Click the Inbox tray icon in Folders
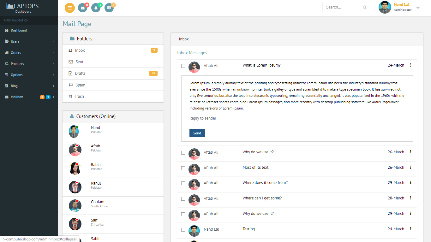Image resolution: width=431 pixels, height=242 pixels. click(70, 50)
